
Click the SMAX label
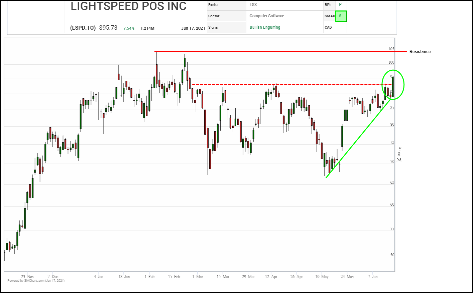point(330,16)
